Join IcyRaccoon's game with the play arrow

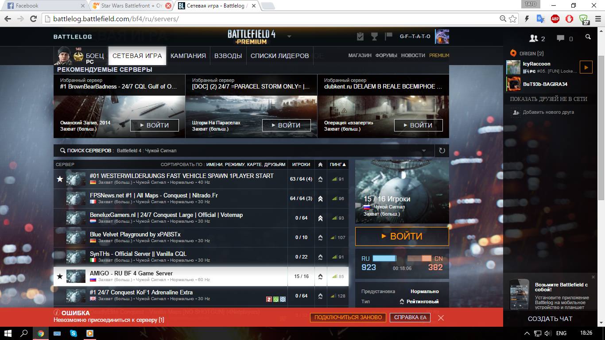[586, 67]
